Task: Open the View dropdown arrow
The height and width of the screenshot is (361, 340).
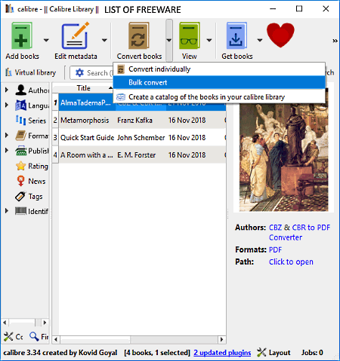Action: [x=209, y=40]
